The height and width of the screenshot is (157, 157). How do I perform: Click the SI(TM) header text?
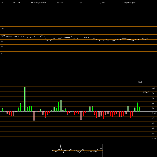pos(60,3)
